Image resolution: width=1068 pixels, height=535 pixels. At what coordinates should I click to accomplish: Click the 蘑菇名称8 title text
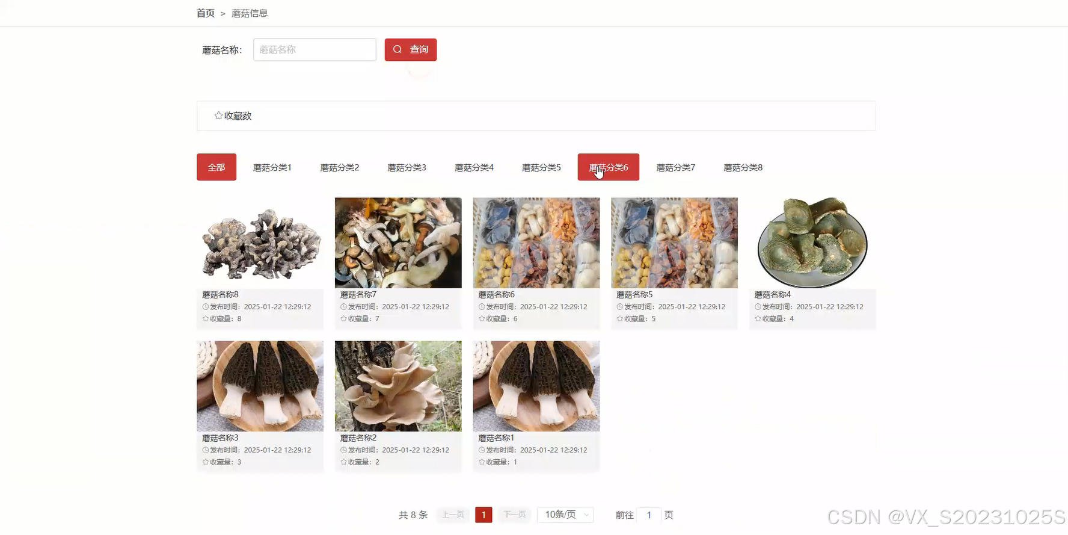220,295
